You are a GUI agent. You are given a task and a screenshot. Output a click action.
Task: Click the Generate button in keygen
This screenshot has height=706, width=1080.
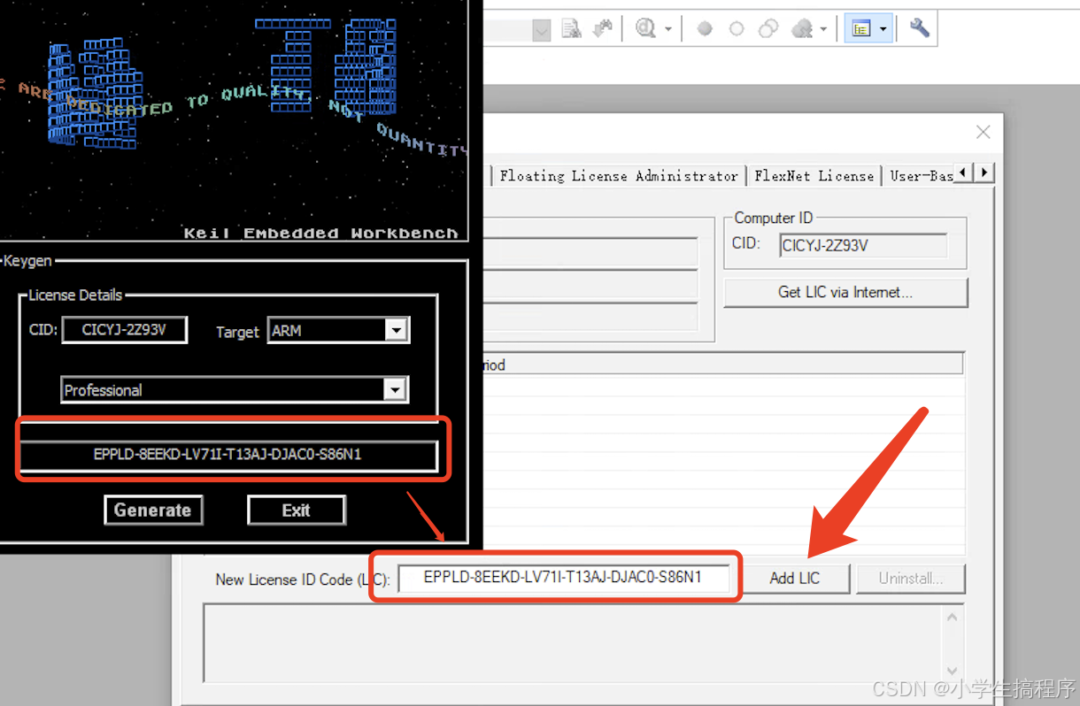[x=153, y=510]
